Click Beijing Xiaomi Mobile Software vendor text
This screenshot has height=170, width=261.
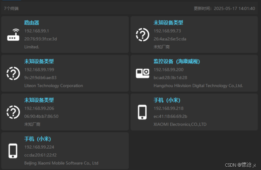click(x=61, y=163)
